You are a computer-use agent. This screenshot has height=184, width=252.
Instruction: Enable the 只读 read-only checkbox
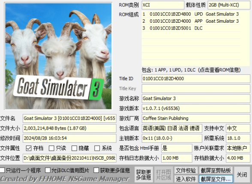(51, 148)
